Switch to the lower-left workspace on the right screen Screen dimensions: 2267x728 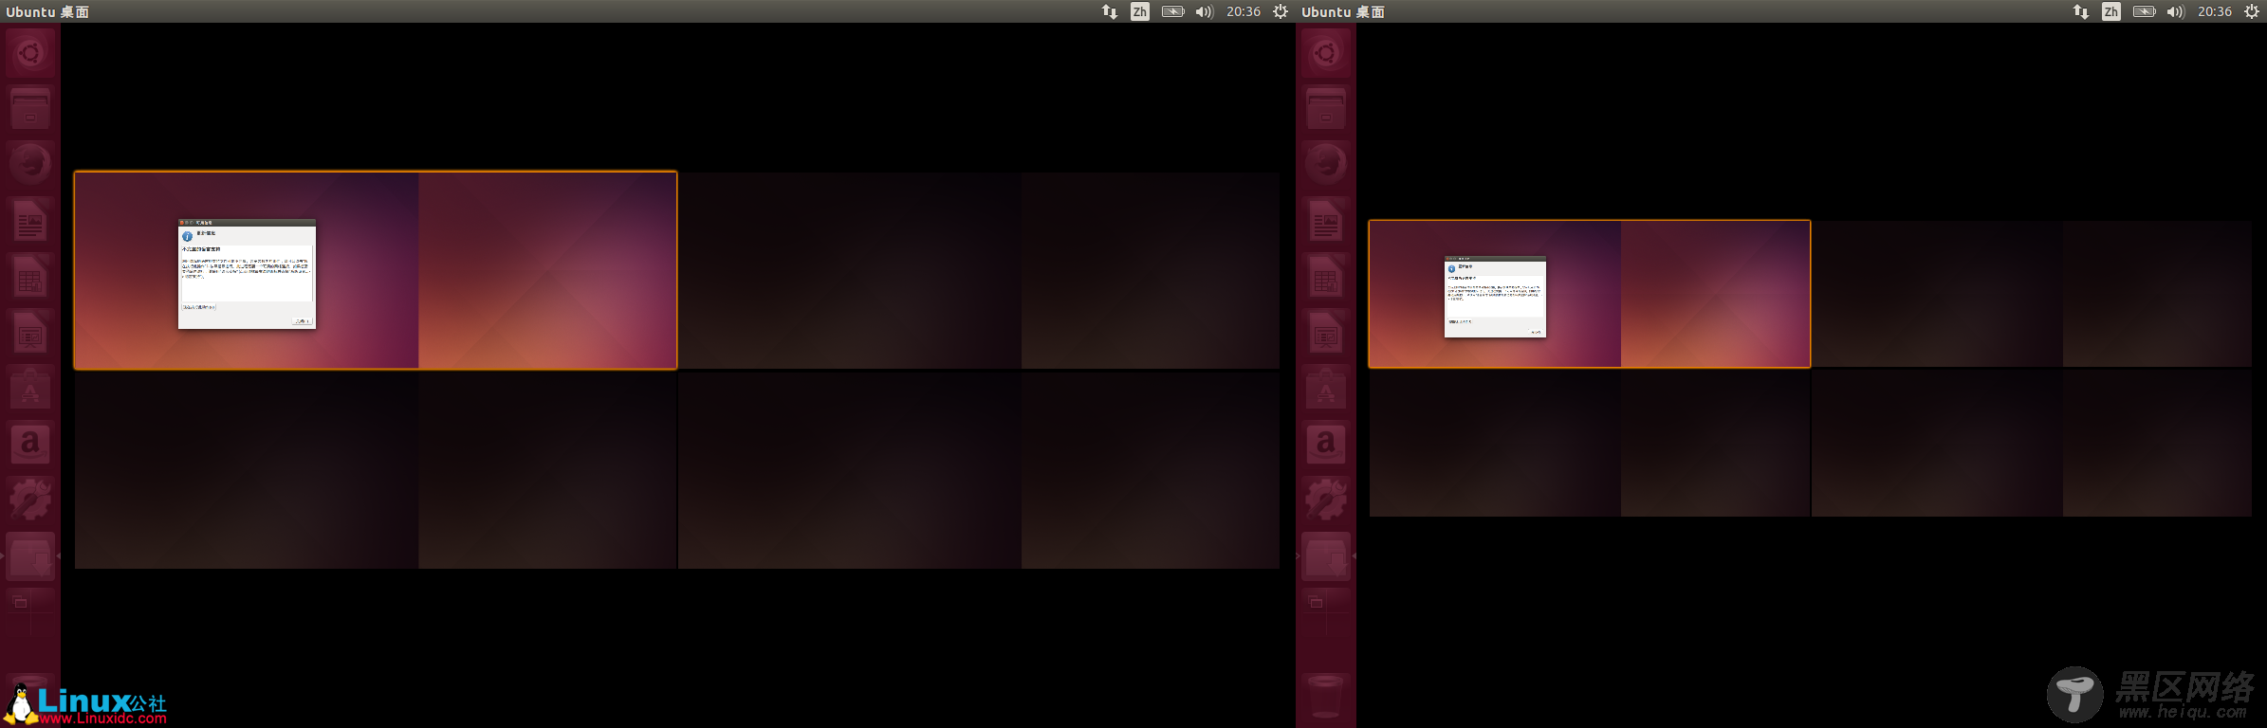[1590, 443]
